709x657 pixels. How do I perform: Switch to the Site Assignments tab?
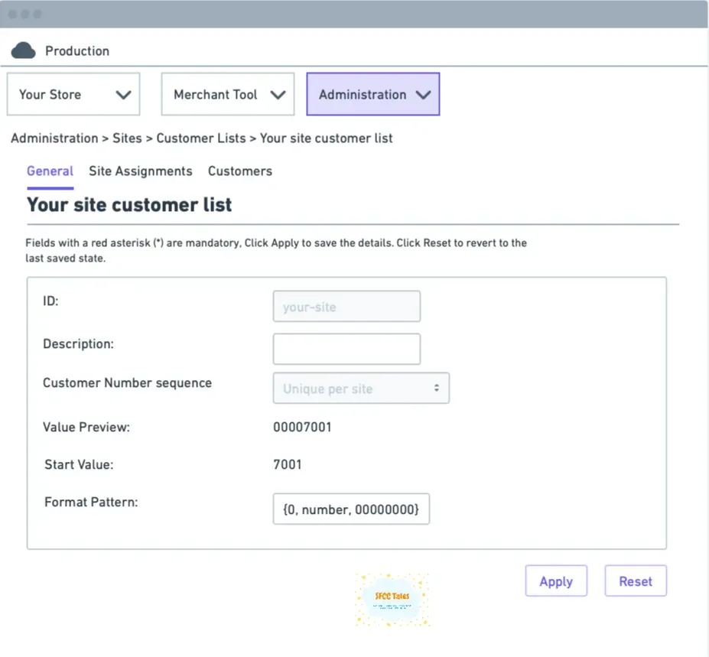click(x=140, y=171)
